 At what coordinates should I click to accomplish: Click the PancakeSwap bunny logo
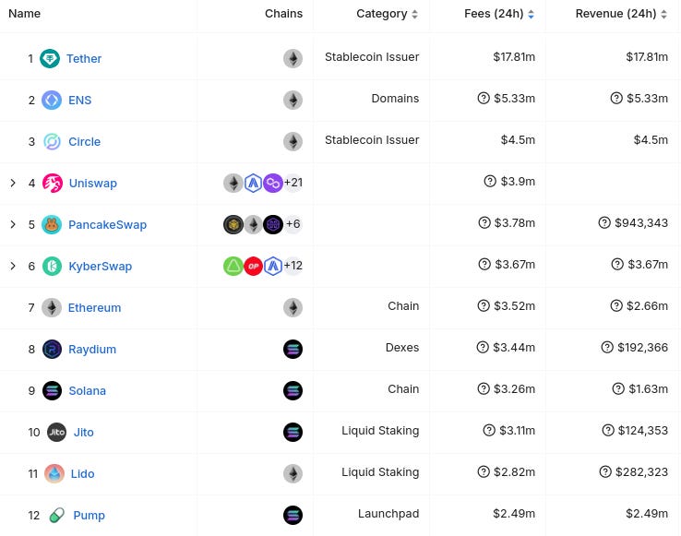[52, 224]
